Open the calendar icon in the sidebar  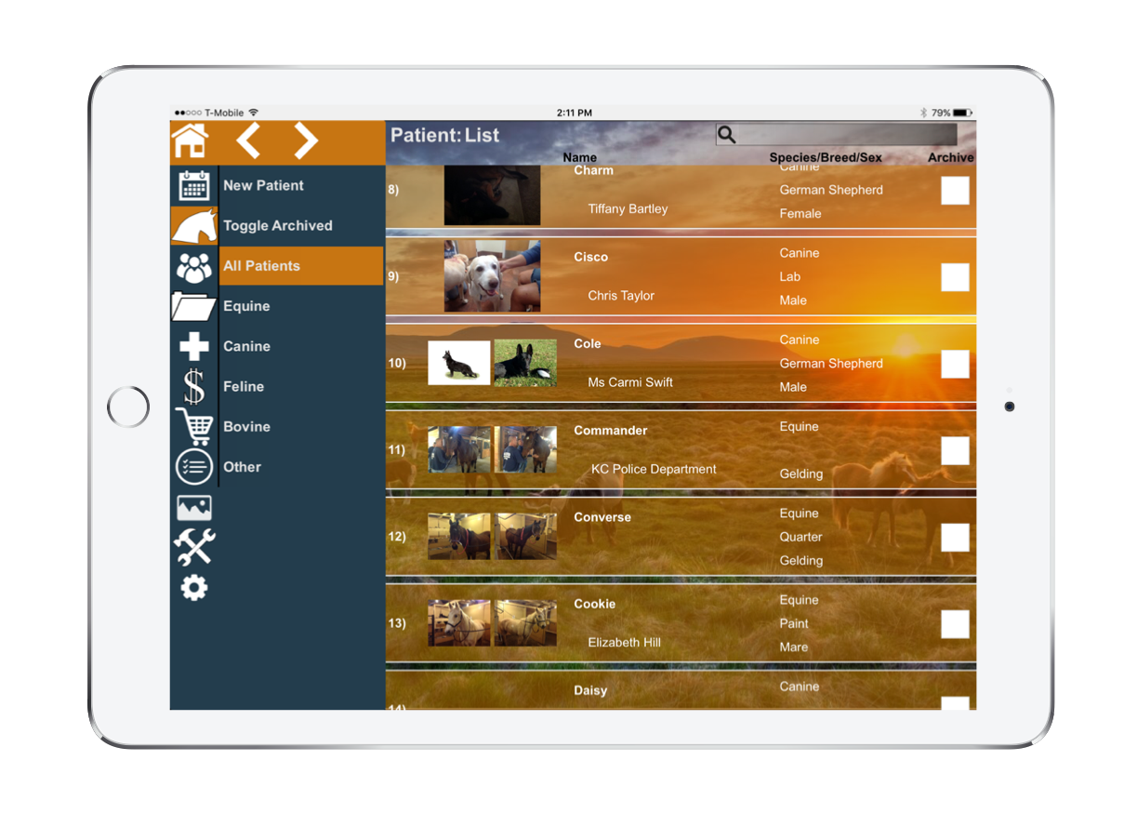194,185
